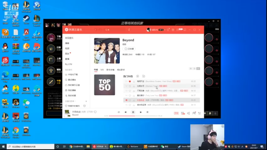Open 私人FM in the sidebar
This screenshot has height=150, width=267.
68,64
